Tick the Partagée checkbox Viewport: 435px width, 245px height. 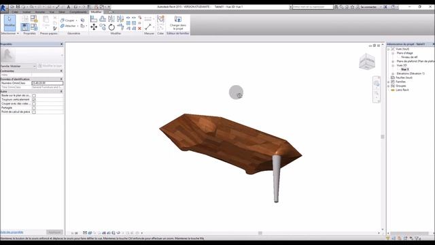(x=34, y=108)
